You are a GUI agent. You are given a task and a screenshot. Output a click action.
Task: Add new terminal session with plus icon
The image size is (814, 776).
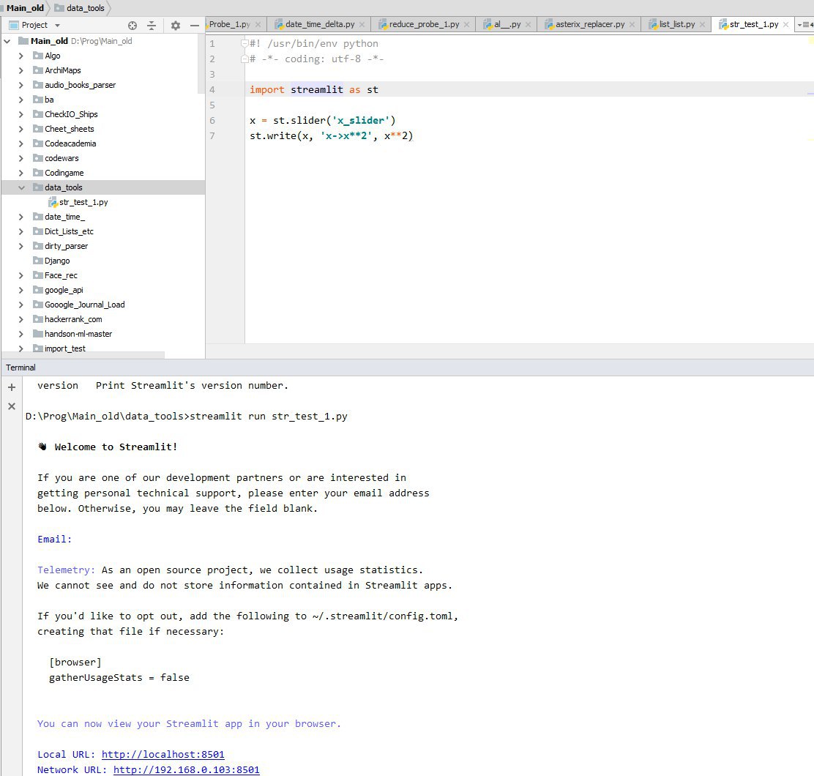coord(12,387)
